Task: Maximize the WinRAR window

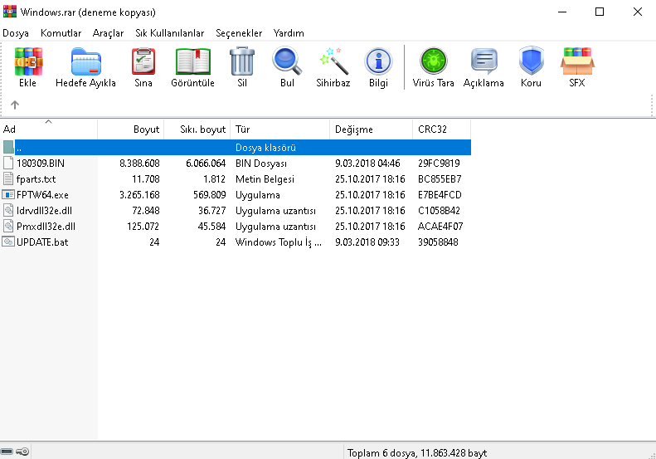Action: 600,12
